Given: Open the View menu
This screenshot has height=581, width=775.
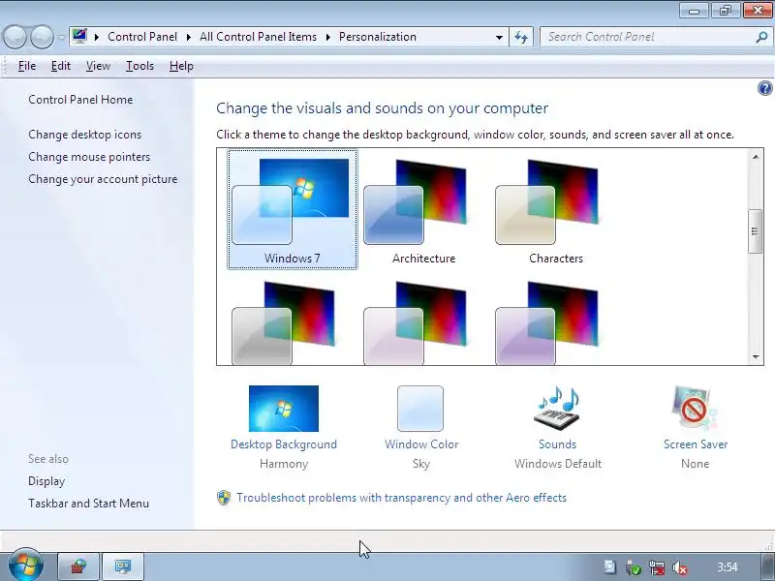Looking at the screenshot, I should [x=98, y=66].
